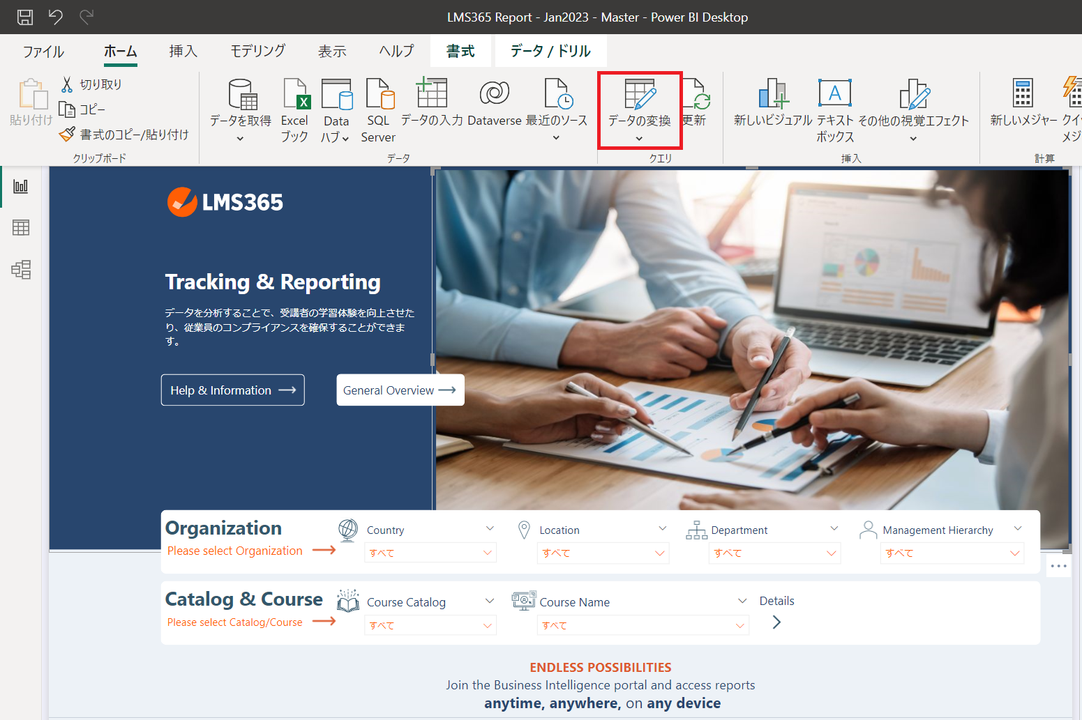Undo the last action
The height and width of the screenshot is (720, 1082).
(56, 17)
